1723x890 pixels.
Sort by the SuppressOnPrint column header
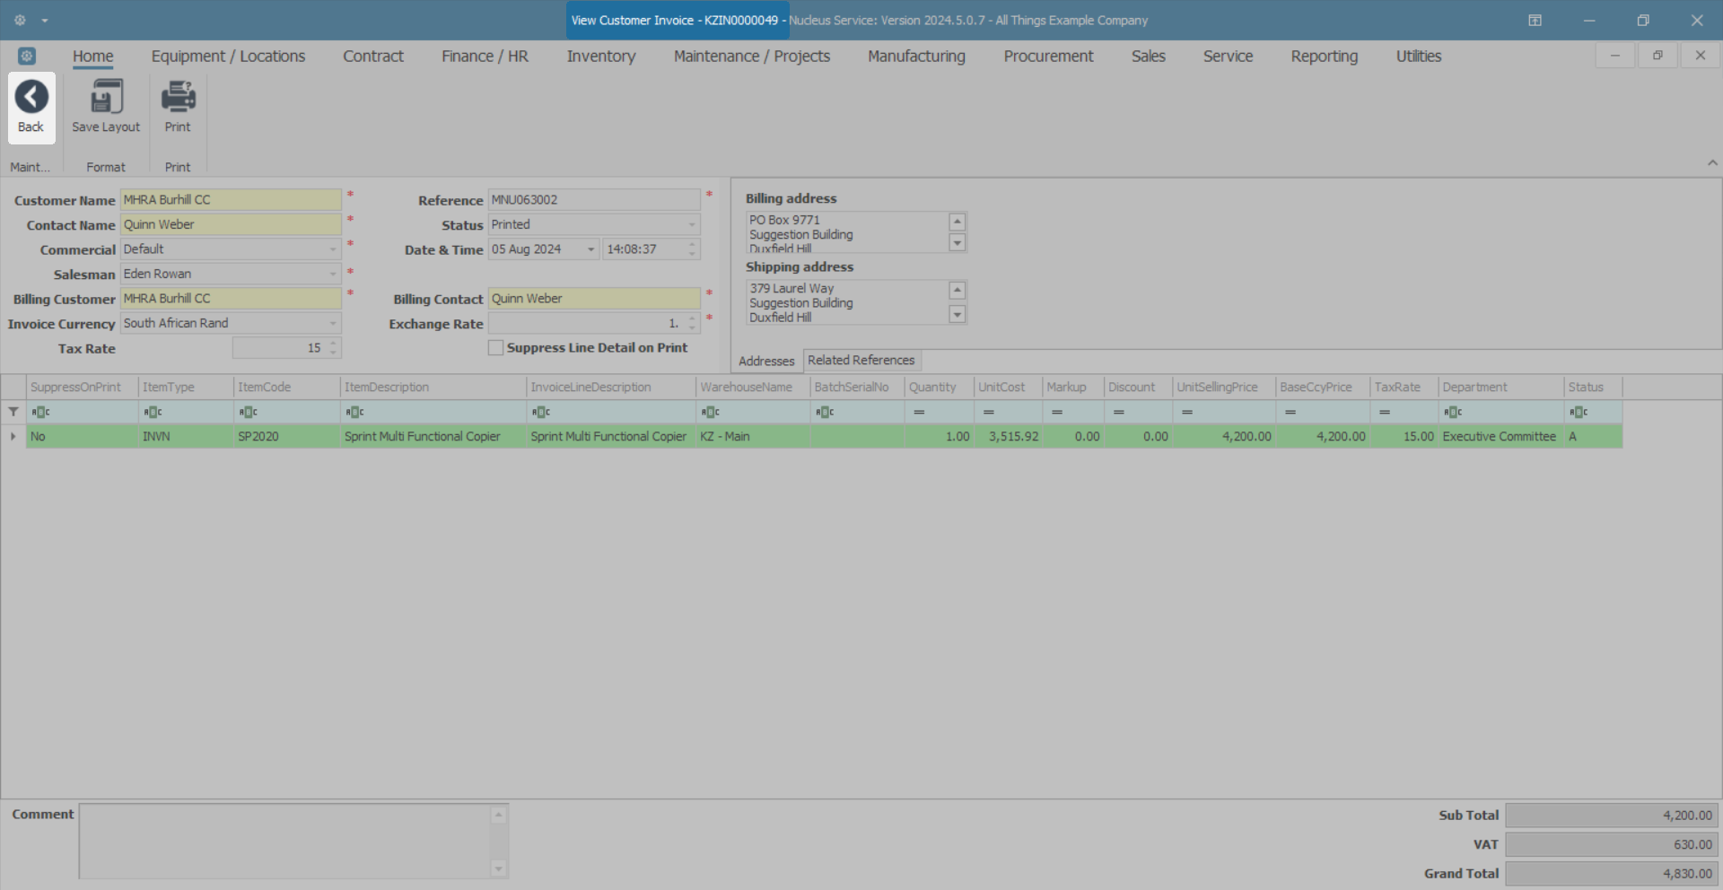[82, 388]
